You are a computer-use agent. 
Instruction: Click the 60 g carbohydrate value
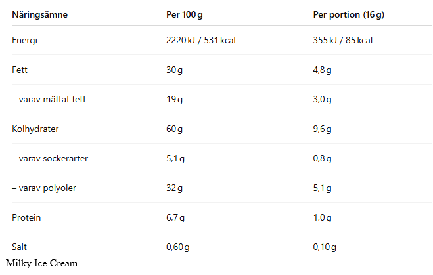point(174,129)
